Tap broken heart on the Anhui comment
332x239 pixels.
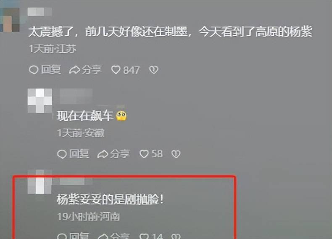tap(176, 154)
